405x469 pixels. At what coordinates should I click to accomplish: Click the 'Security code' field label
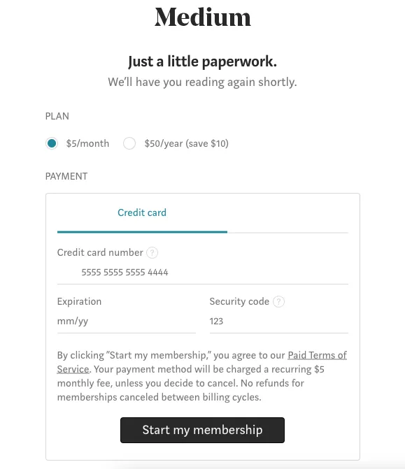239,301
